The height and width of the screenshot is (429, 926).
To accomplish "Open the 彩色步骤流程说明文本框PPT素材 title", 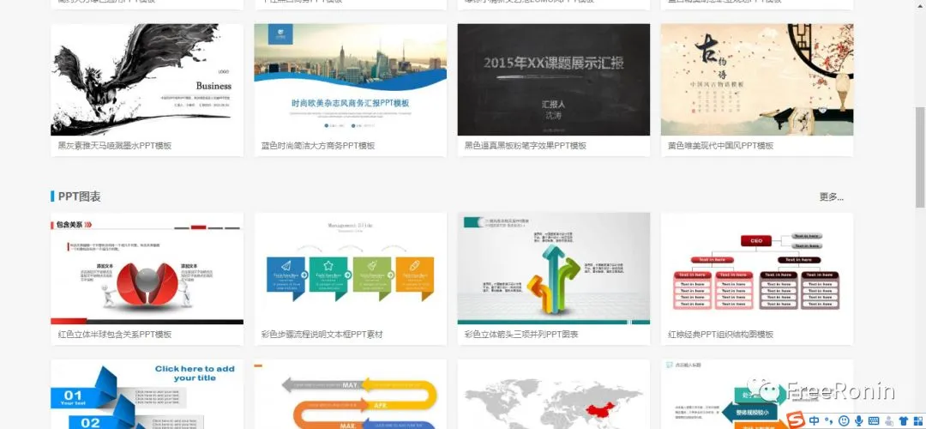I will click(322, 335).
